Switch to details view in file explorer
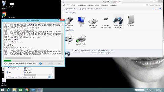Screen dimensions: 164x92 coord(50,77)
